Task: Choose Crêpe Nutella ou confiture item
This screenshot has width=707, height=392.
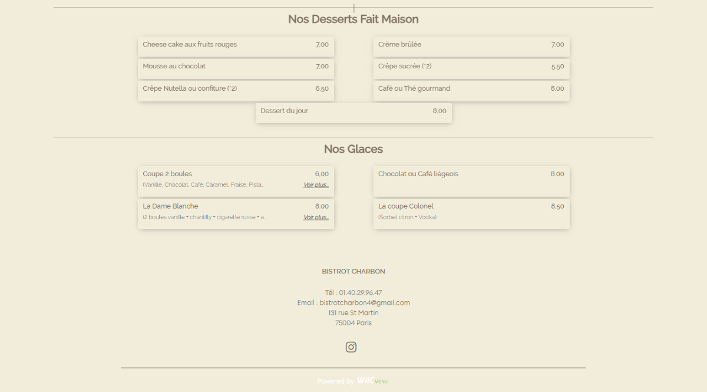Action: pyautogui.click(x=236, y=90)
